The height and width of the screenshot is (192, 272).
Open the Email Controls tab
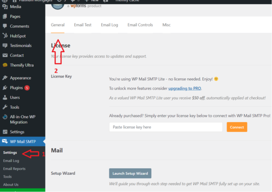point(140,25)
